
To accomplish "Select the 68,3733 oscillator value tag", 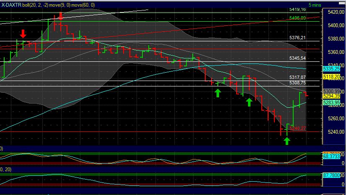I will coord(331,156).
